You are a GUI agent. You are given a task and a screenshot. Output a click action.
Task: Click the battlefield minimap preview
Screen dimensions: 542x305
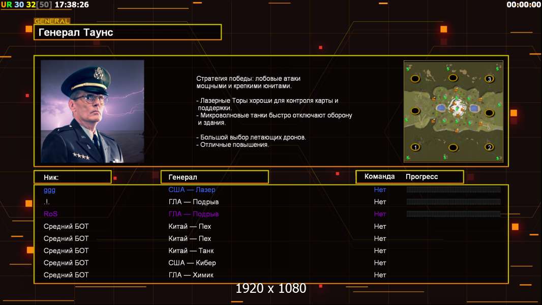pyautogui.click(x=453, y=111)
